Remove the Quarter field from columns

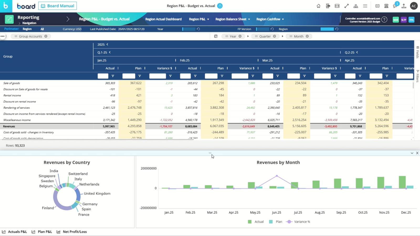(x=275, y=36)
